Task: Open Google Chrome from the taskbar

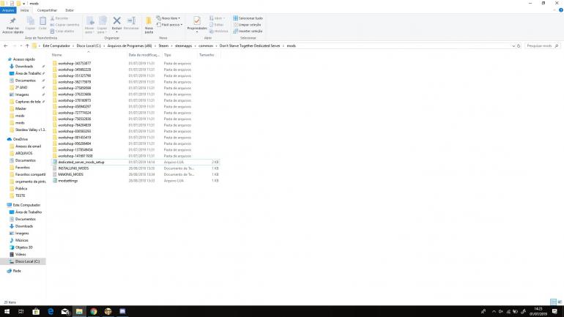Action: point(94,311)
